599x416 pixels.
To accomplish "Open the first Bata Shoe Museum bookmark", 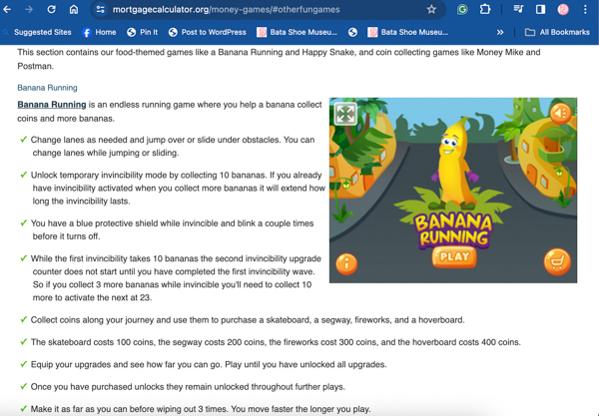I will [x=298, y=33].
